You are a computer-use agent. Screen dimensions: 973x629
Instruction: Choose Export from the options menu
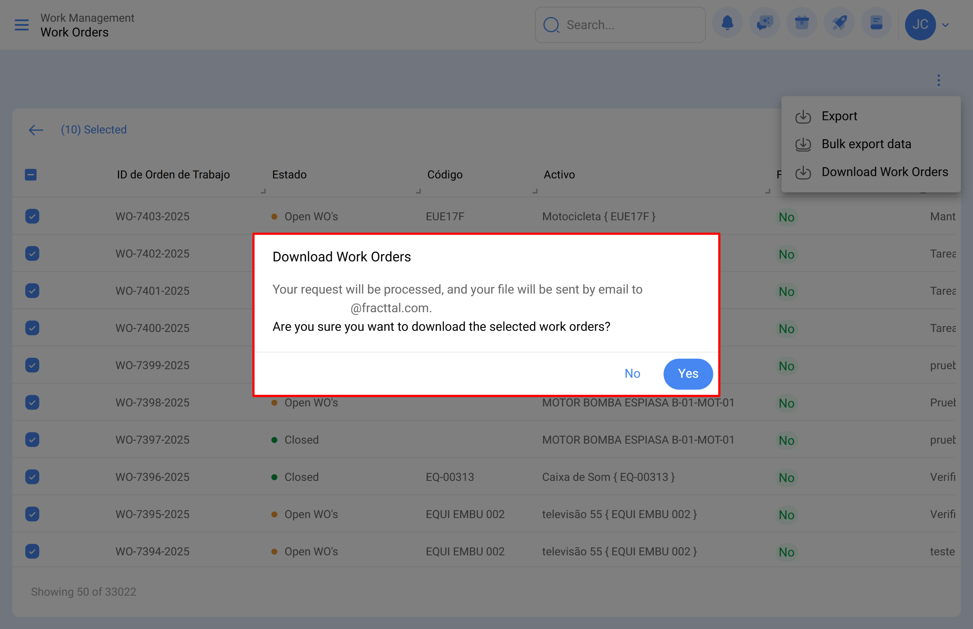(x=871, y=116)
